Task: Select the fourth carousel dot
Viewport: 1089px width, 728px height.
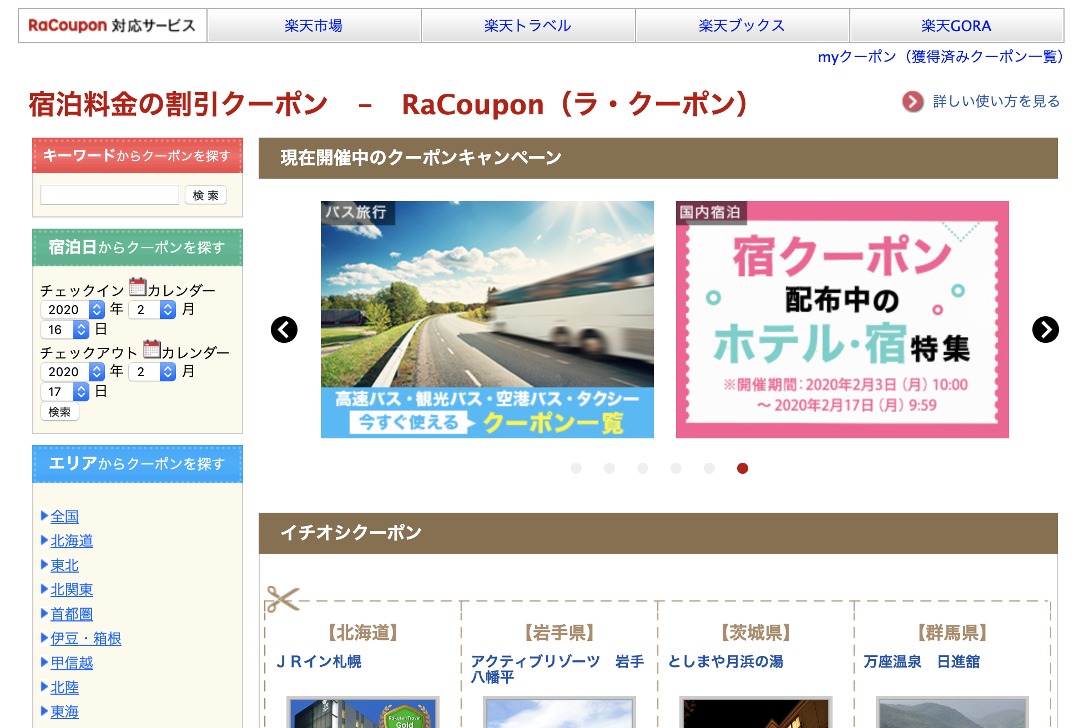Action: (x=676, y=468)
